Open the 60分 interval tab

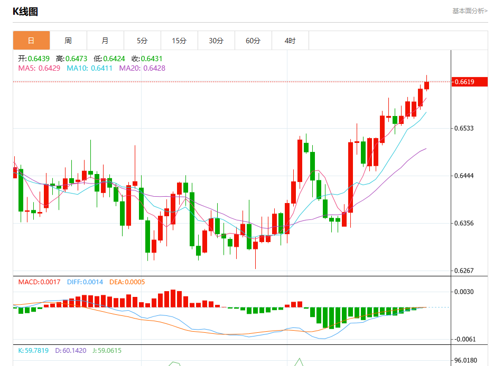(253, 41)
